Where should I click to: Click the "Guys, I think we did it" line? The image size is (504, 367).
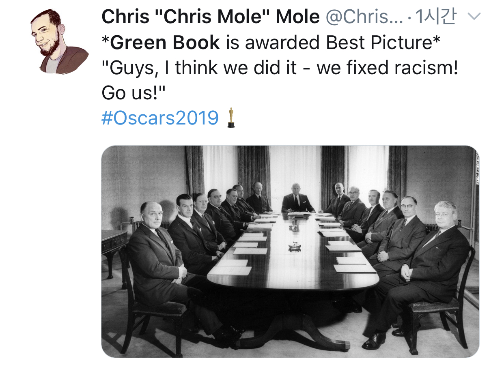[194, 69]
